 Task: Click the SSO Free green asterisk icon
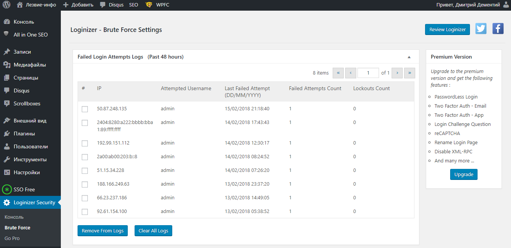click(7, 189)
